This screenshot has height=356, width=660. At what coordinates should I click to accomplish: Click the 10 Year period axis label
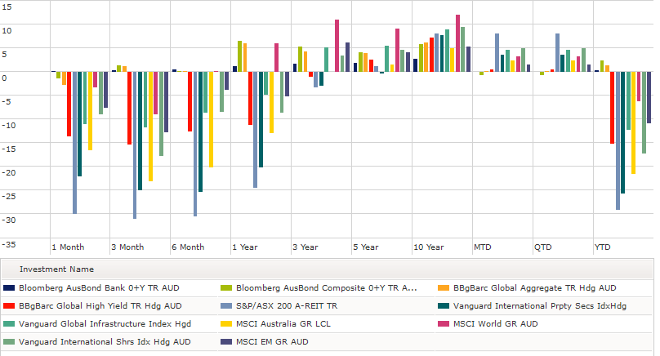pyautogui.click(x=428, y=247)
